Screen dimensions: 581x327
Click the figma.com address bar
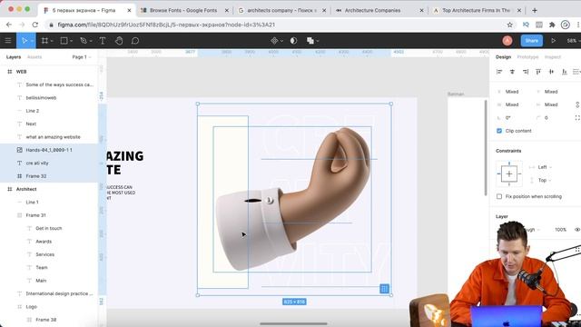[x=166, y=25]
